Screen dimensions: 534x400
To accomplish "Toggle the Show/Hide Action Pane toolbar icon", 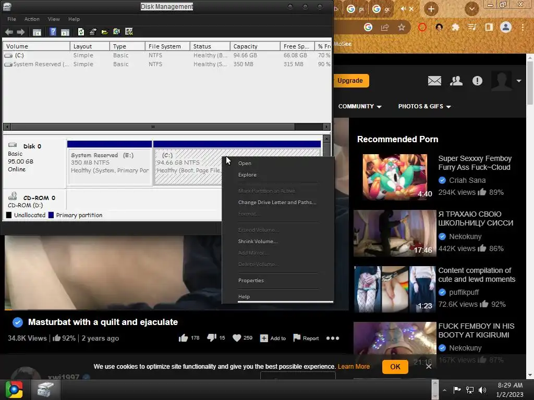I will click(x=65, y=32).
